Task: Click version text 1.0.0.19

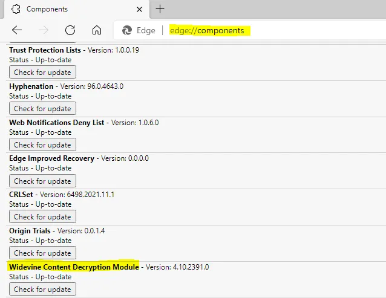Action: pos(127,50)
